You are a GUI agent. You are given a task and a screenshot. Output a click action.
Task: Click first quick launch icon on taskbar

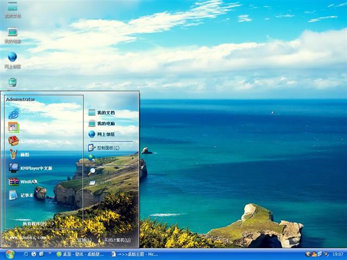point(26,254)
